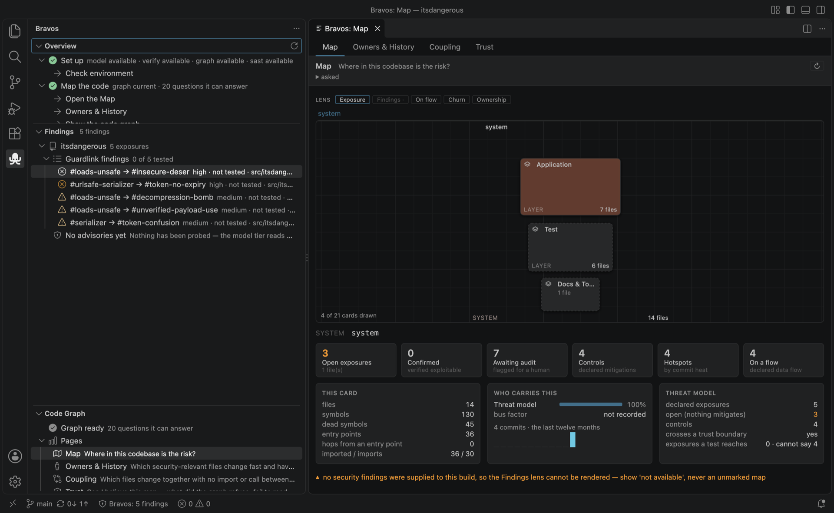Viewport: 834px width, 513px height.
Task: Expand the asked disclosure triangle
Action: (x=317, y=77)
